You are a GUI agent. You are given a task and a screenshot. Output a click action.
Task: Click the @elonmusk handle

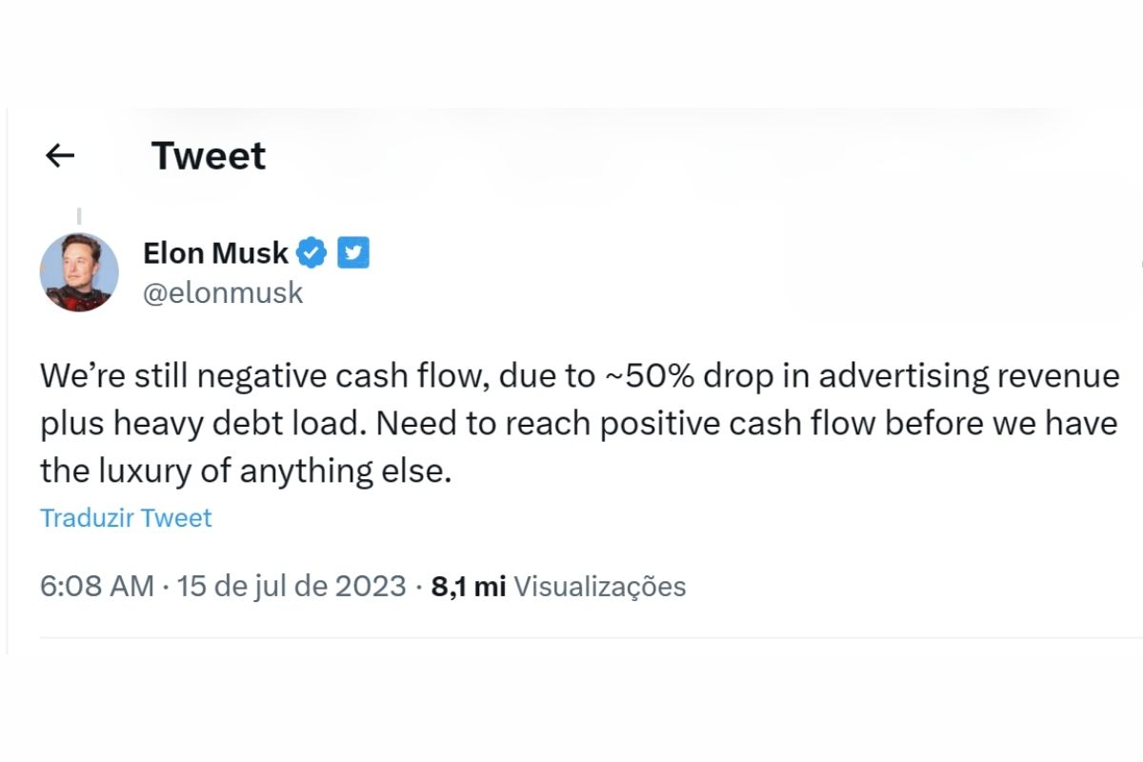[223, 292]
